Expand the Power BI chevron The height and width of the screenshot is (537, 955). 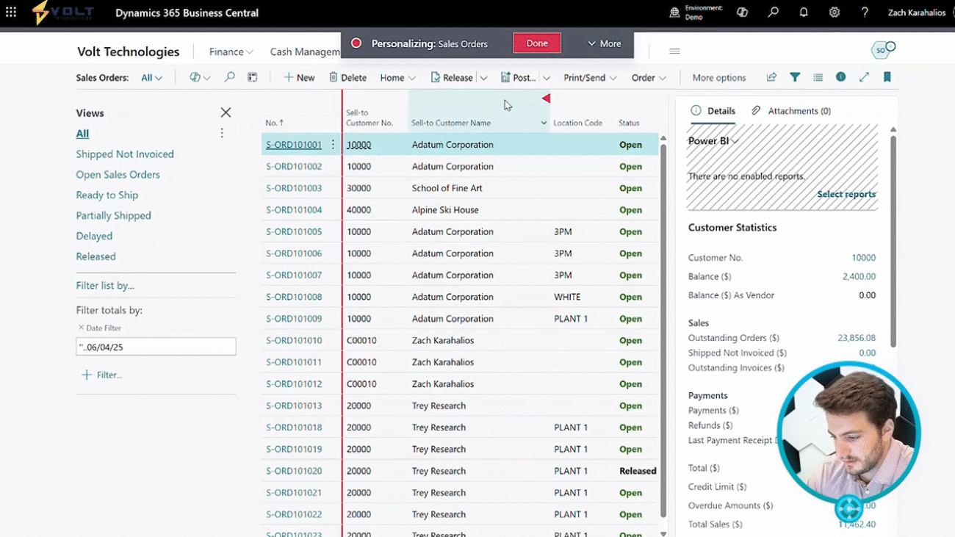[x=735, y=141]
